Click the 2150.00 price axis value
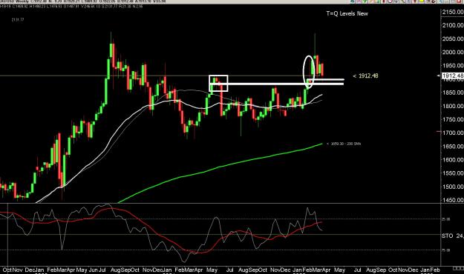464x274 pixels. pyautogui.click(x=453, y=12)
